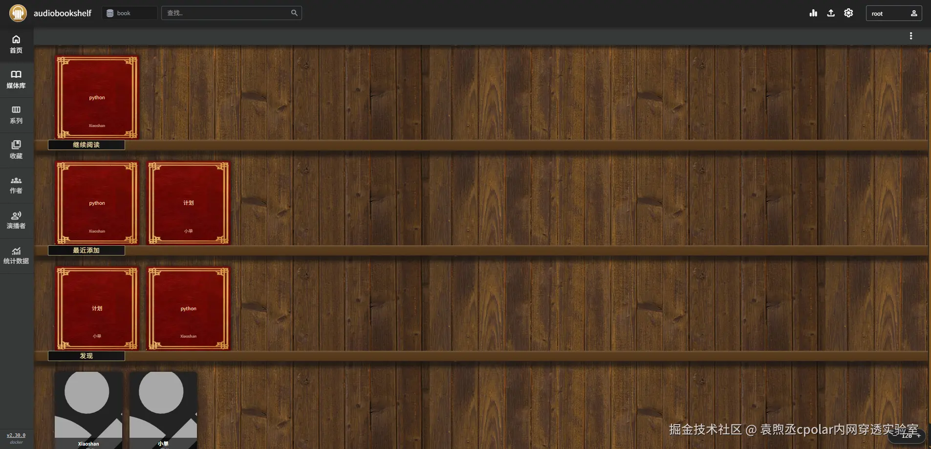Open python book on 继续阅读 shelf

pos(97,98)
